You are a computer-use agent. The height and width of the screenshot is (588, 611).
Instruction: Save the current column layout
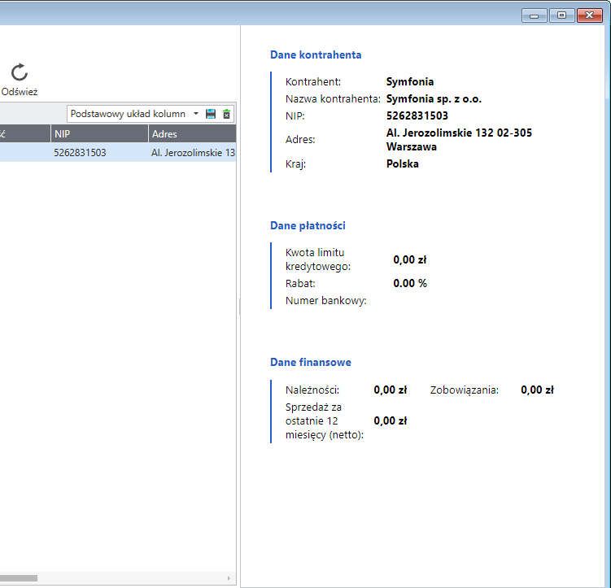[211, 114]
